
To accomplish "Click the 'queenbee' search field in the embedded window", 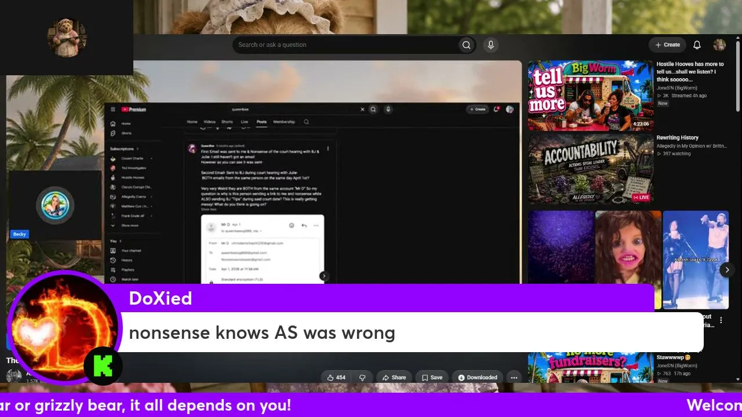I will (x=296, y=109).
